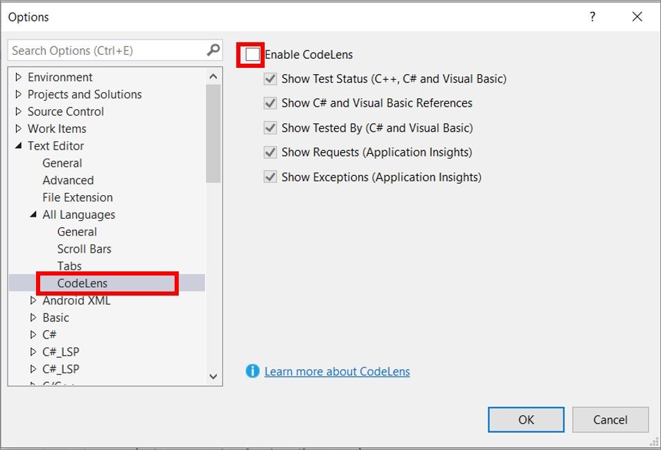This screenshot has width=661, height=450.
Task: Expand the Android XML node
Action: [x=33, y=300]
